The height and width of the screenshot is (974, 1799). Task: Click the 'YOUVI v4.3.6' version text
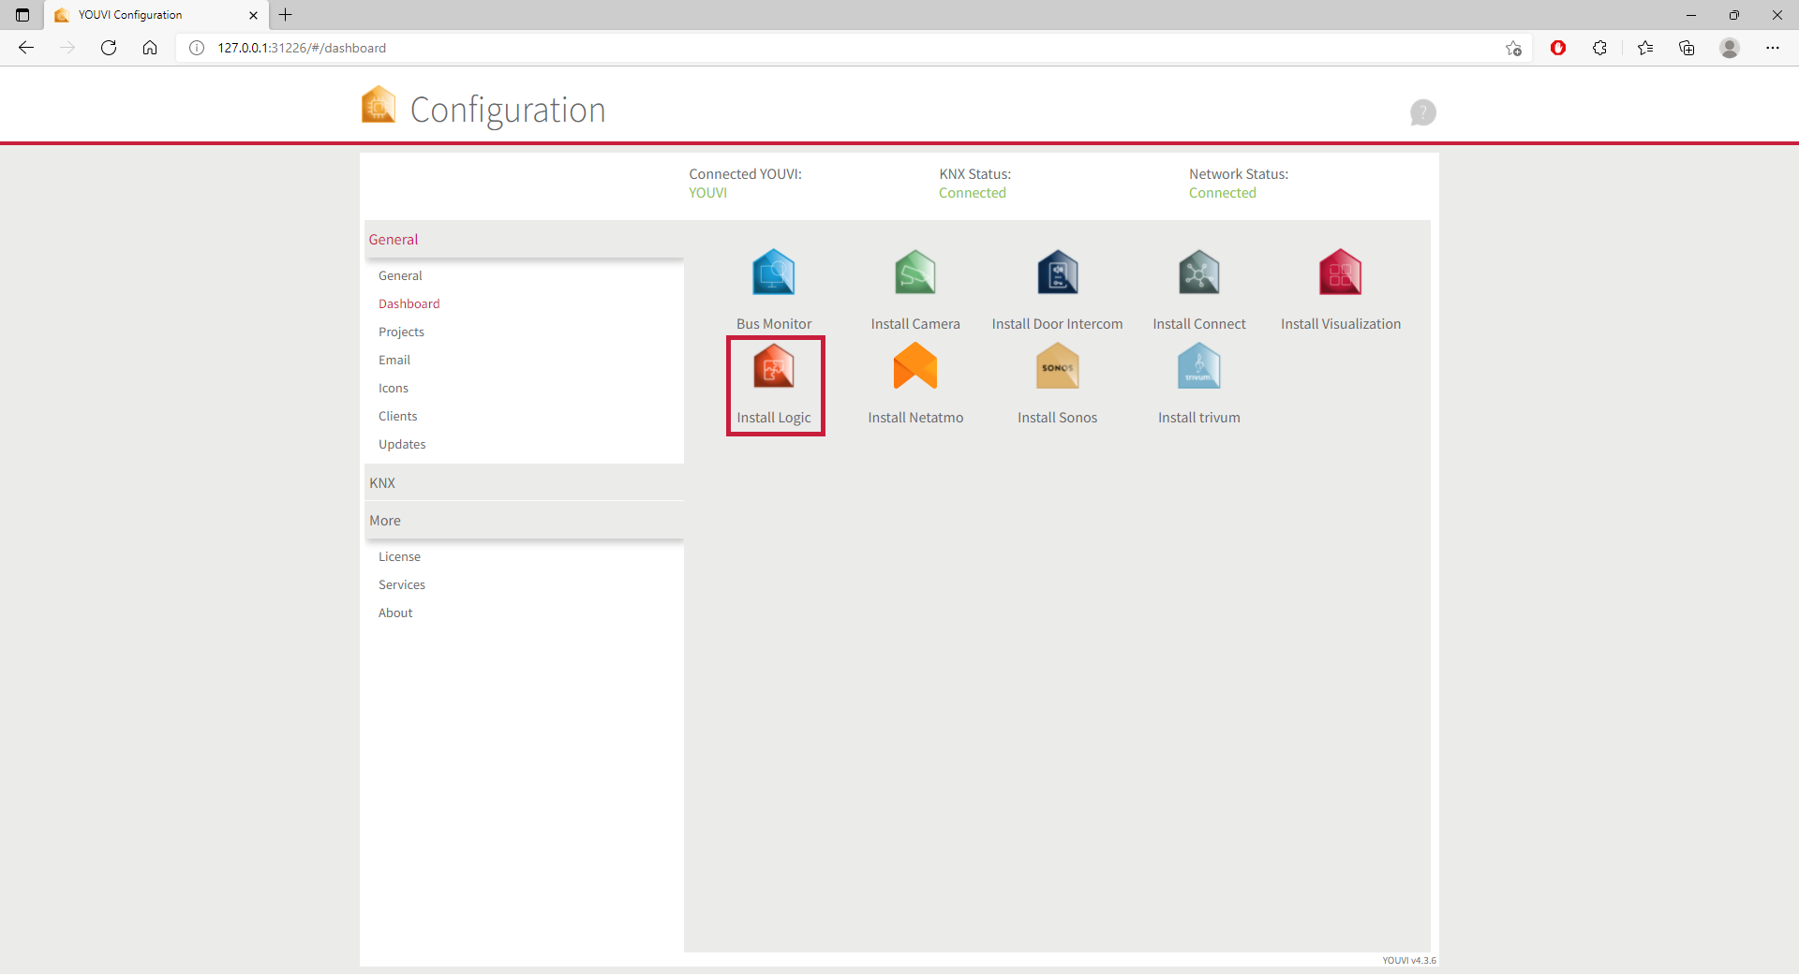click(x=1409, y=960)
